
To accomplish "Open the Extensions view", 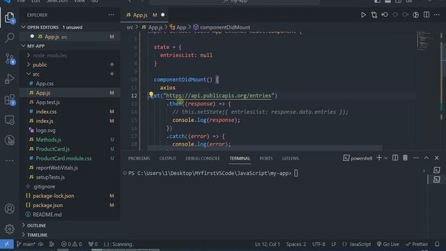I will (10, 100).
